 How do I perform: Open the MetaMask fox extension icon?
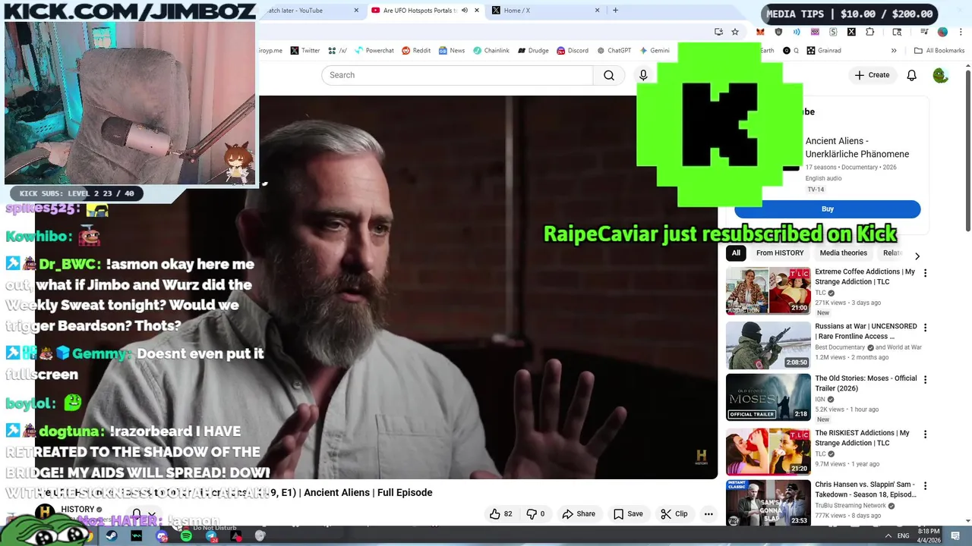(x=760, y=32)
